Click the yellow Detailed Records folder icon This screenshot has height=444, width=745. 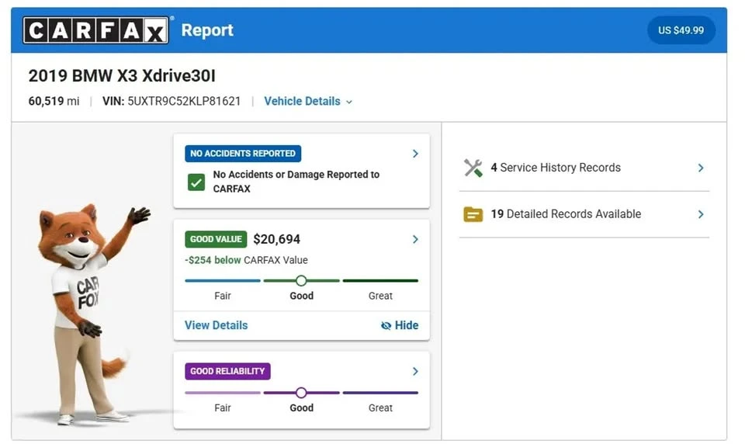pyautogui.click(x=473, y=214)
